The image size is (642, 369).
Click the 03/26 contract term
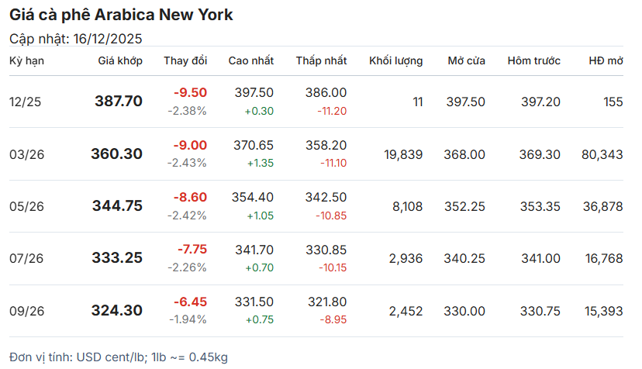point(27,154)
